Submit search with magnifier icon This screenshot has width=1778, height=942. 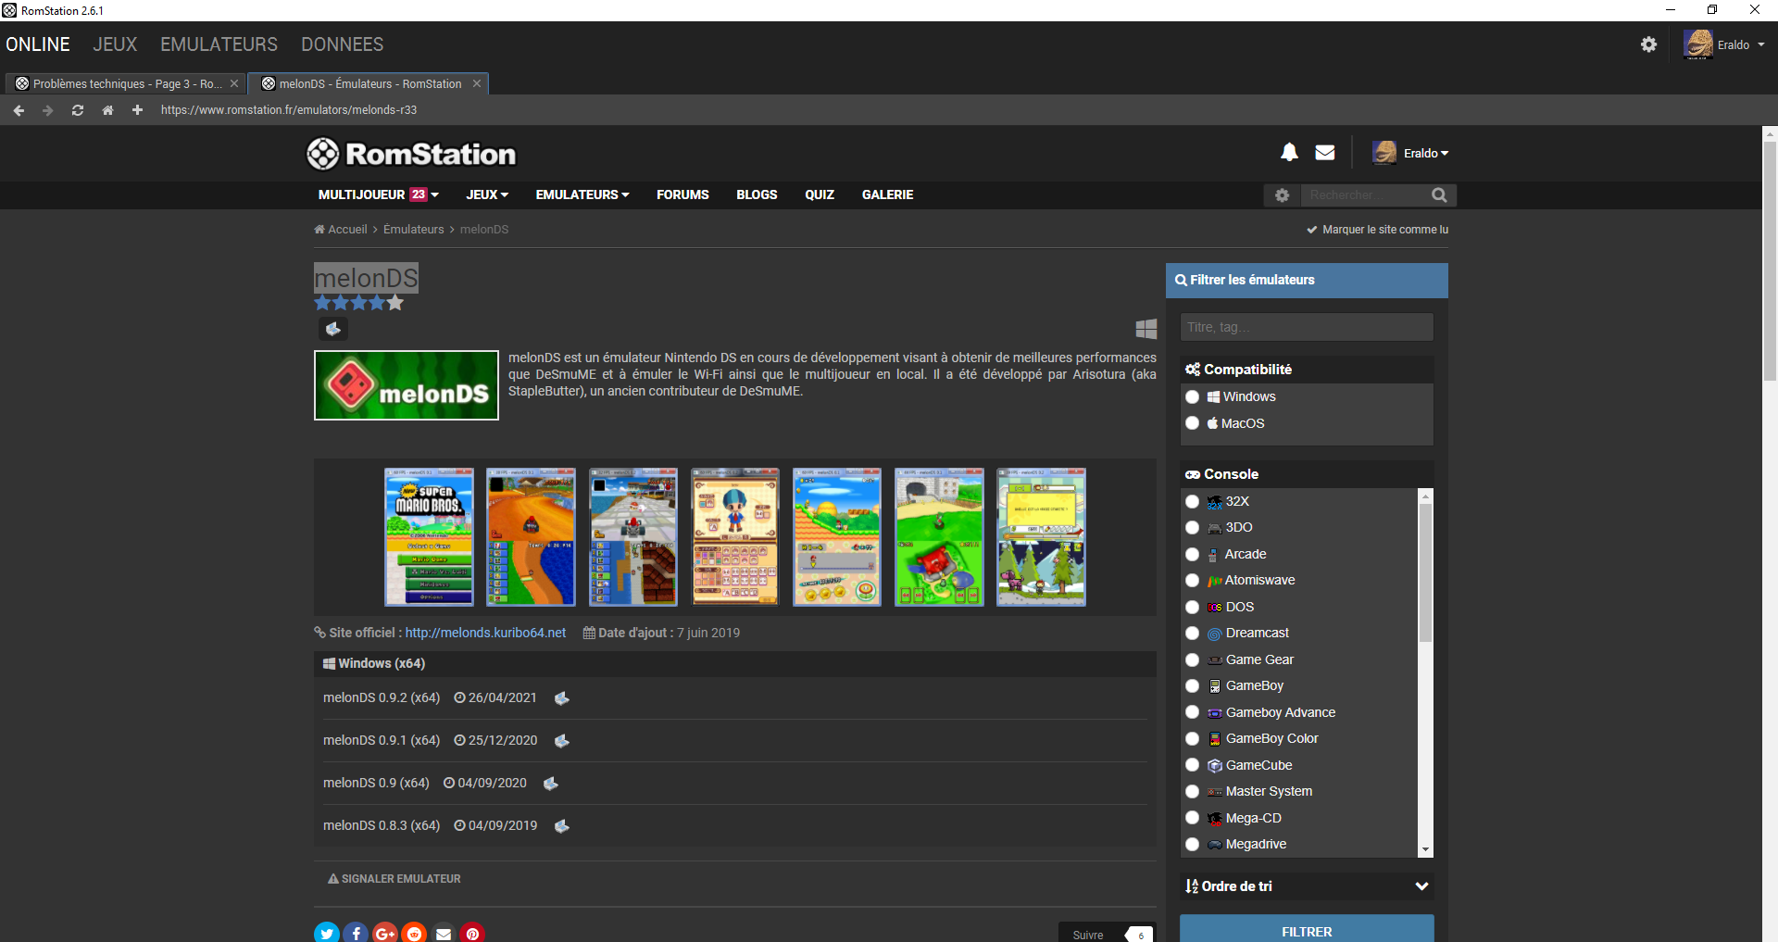coord(1439,195)
